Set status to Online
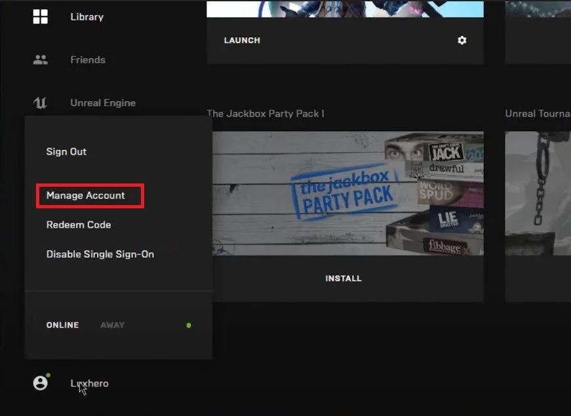This screenshot has width=571, height=416. coord(63,325)
